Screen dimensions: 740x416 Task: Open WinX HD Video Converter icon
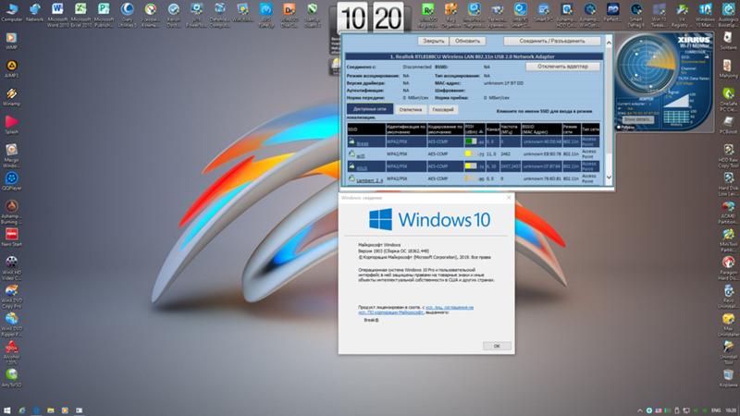[x=11, y=268]
